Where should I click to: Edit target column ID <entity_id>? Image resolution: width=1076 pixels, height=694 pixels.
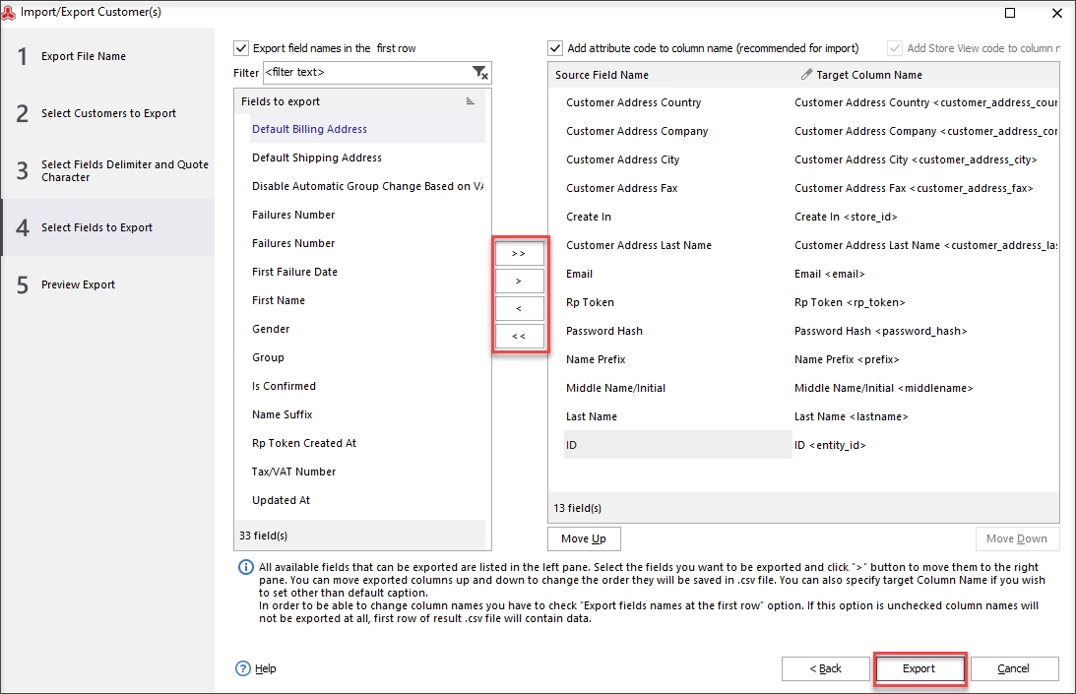click(x=830, y=446)
